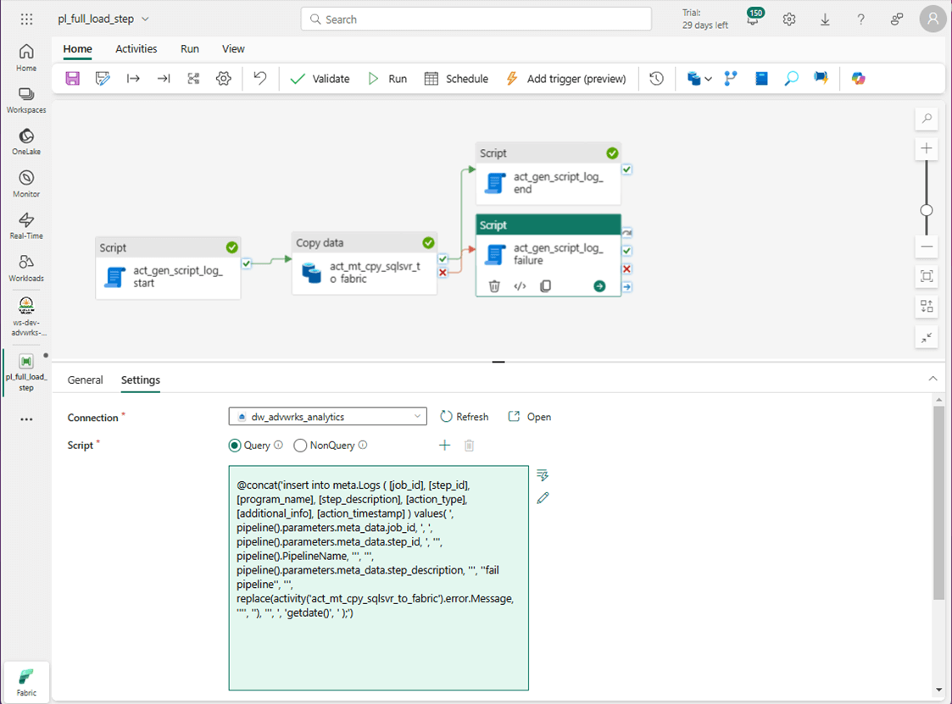Open the user account avatar
Screen dimensions: 952x704
[x=933, y=19]
